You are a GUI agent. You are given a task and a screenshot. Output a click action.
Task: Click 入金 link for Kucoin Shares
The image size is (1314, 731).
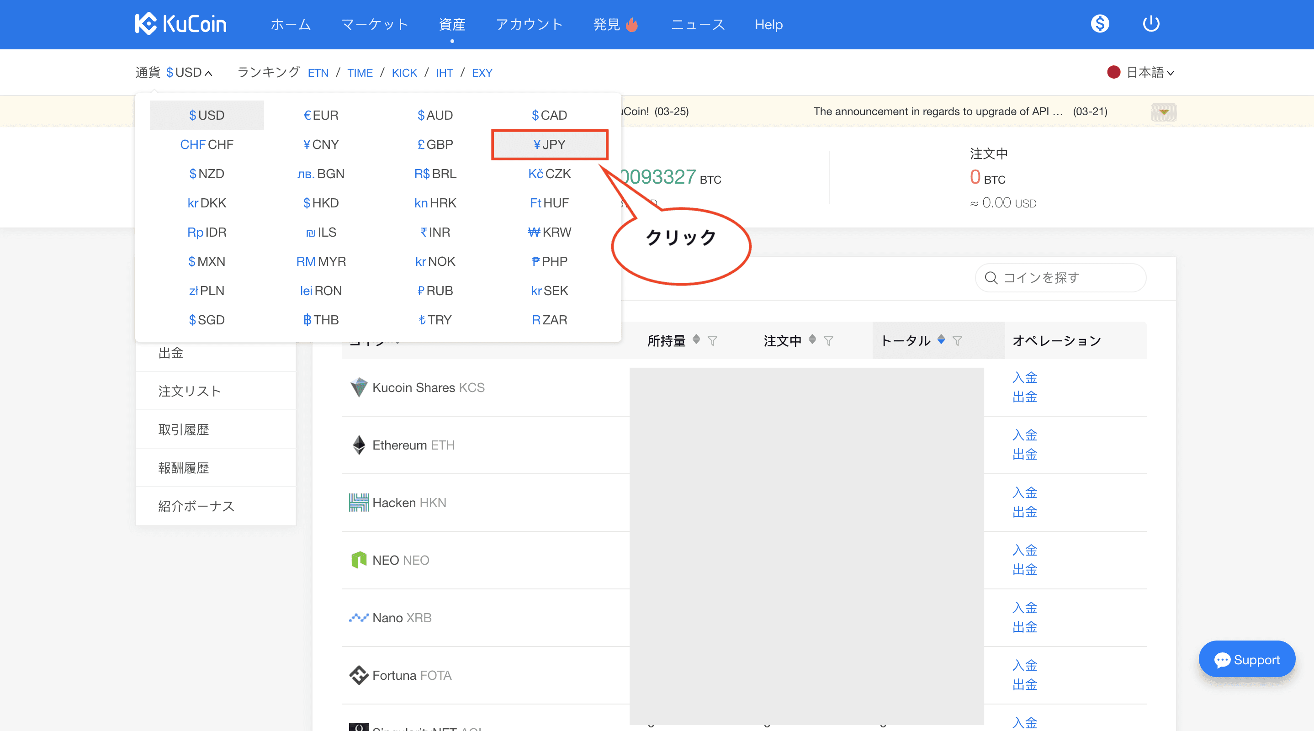pyautogui.click(x=1024, y=377)
